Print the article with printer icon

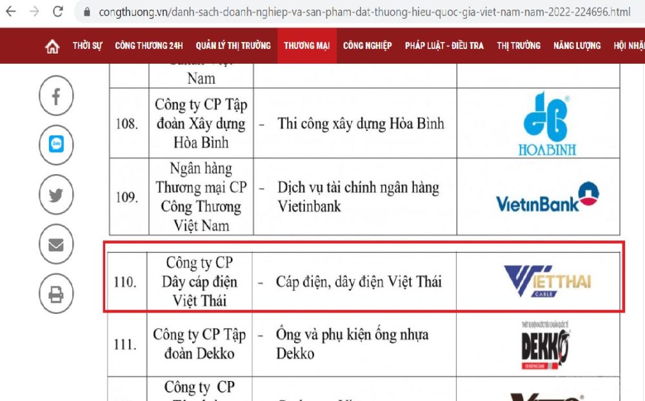click(56, 293)
